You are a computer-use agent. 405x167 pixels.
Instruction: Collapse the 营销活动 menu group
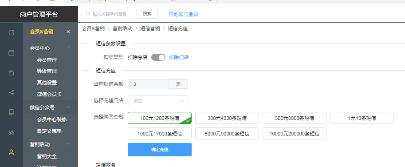pyautogui.click(x=68, y=144)
